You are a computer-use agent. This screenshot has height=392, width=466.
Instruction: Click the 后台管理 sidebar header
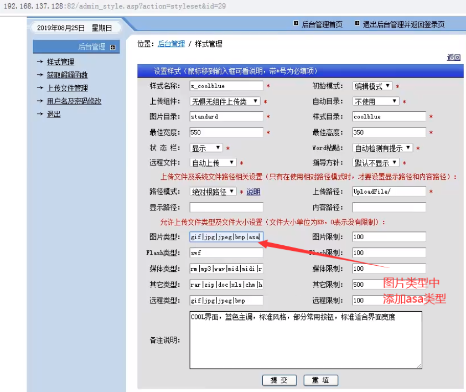click(77, 47)
